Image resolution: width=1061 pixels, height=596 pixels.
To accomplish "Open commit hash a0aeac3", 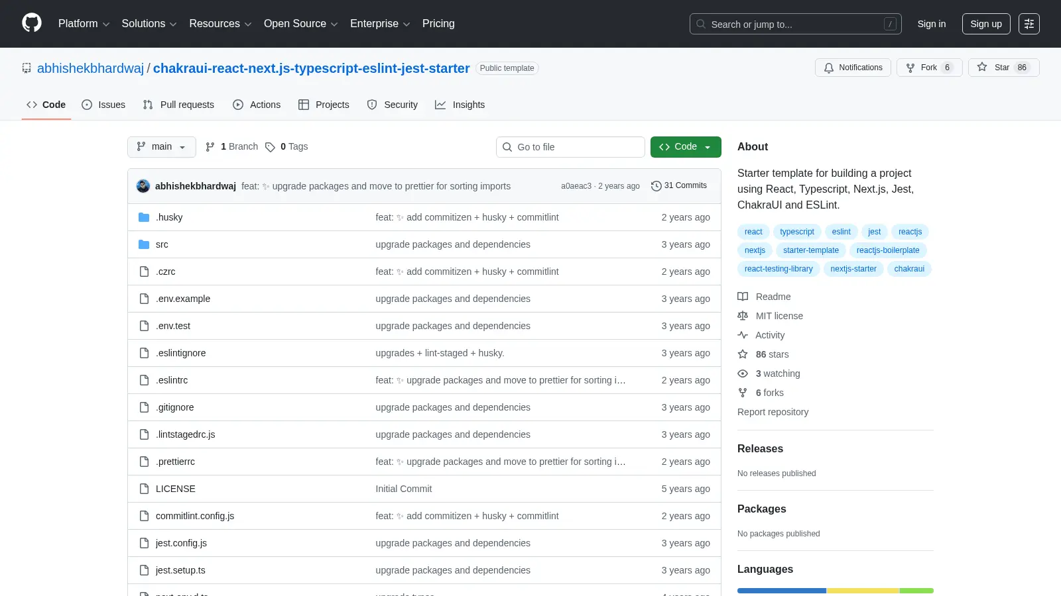I will 576,186.
